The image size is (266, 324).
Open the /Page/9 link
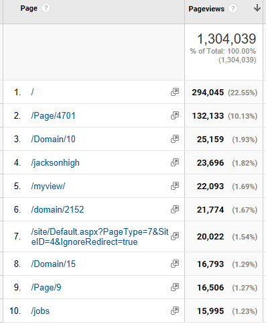coord(46,287)
